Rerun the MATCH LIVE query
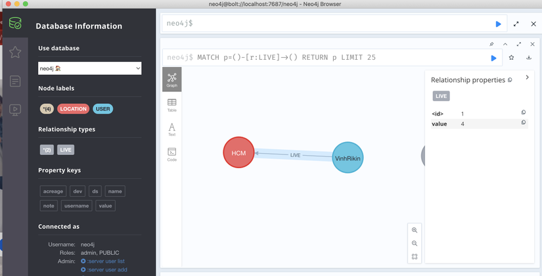 [493, 58]
